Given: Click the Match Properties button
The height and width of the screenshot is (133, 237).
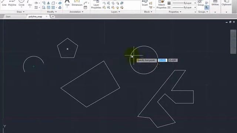Looking at the screenshot, I should pos(161,4).
